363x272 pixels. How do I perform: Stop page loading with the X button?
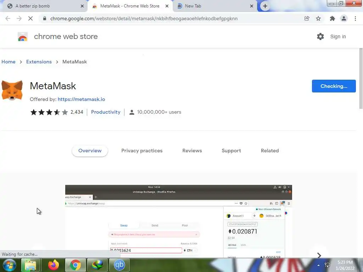click(x=30, y=18)
